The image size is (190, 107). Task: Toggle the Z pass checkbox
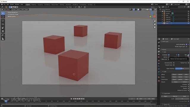pyautogui.click(x=179, y=55)
